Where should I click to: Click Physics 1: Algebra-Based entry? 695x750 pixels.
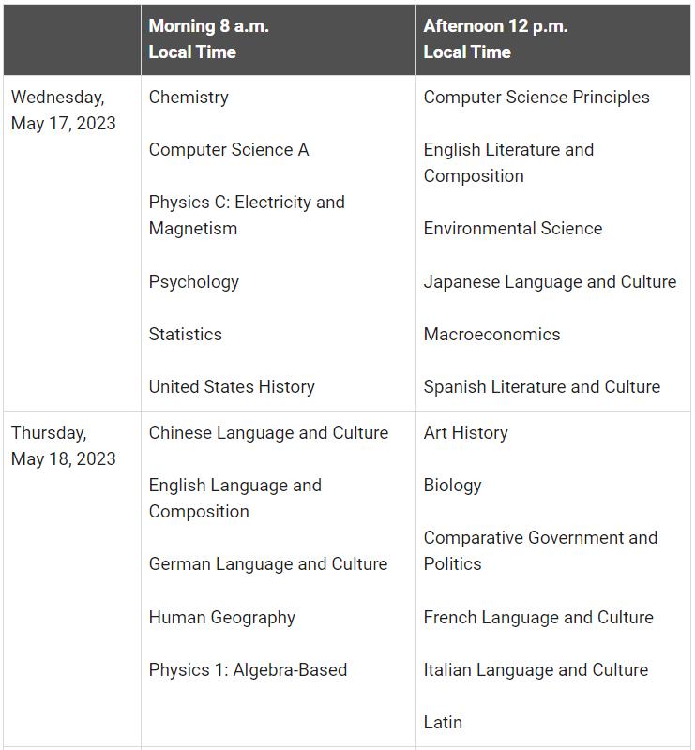click(x=248, y=670)
